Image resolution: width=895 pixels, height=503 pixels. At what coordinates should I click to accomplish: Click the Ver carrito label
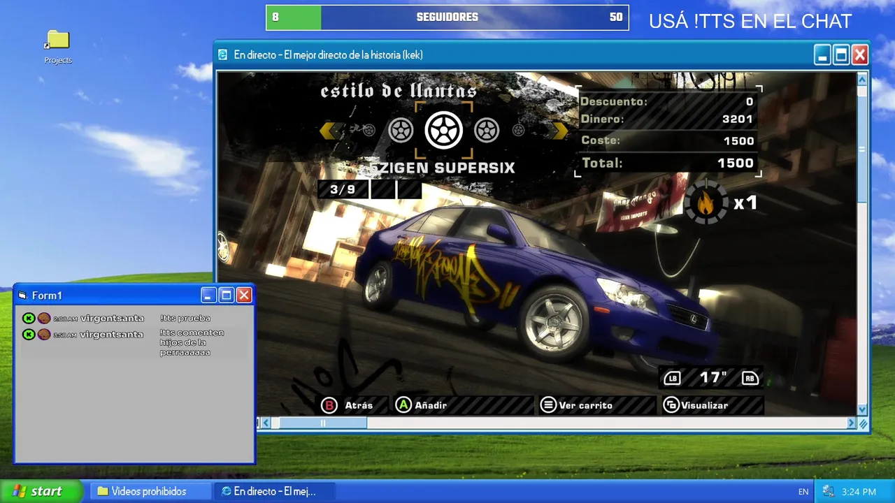[x=586, y=405]
